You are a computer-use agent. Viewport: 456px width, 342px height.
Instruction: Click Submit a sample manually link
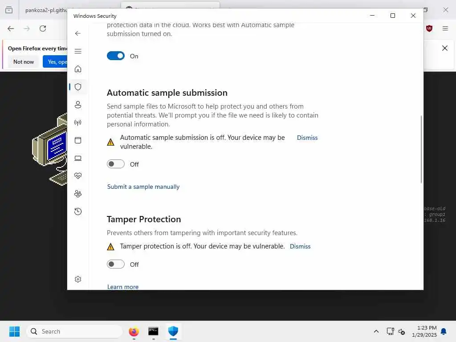click(143, 187)
